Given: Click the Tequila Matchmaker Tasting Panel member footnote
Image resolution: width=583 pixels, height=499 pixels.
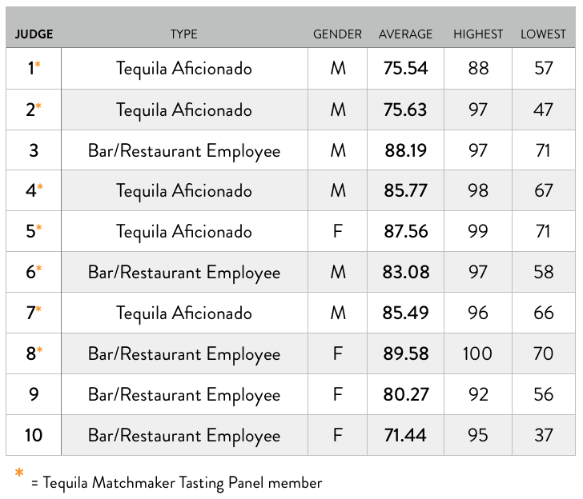Looking at the screenshot, I should tap(176, 483).
